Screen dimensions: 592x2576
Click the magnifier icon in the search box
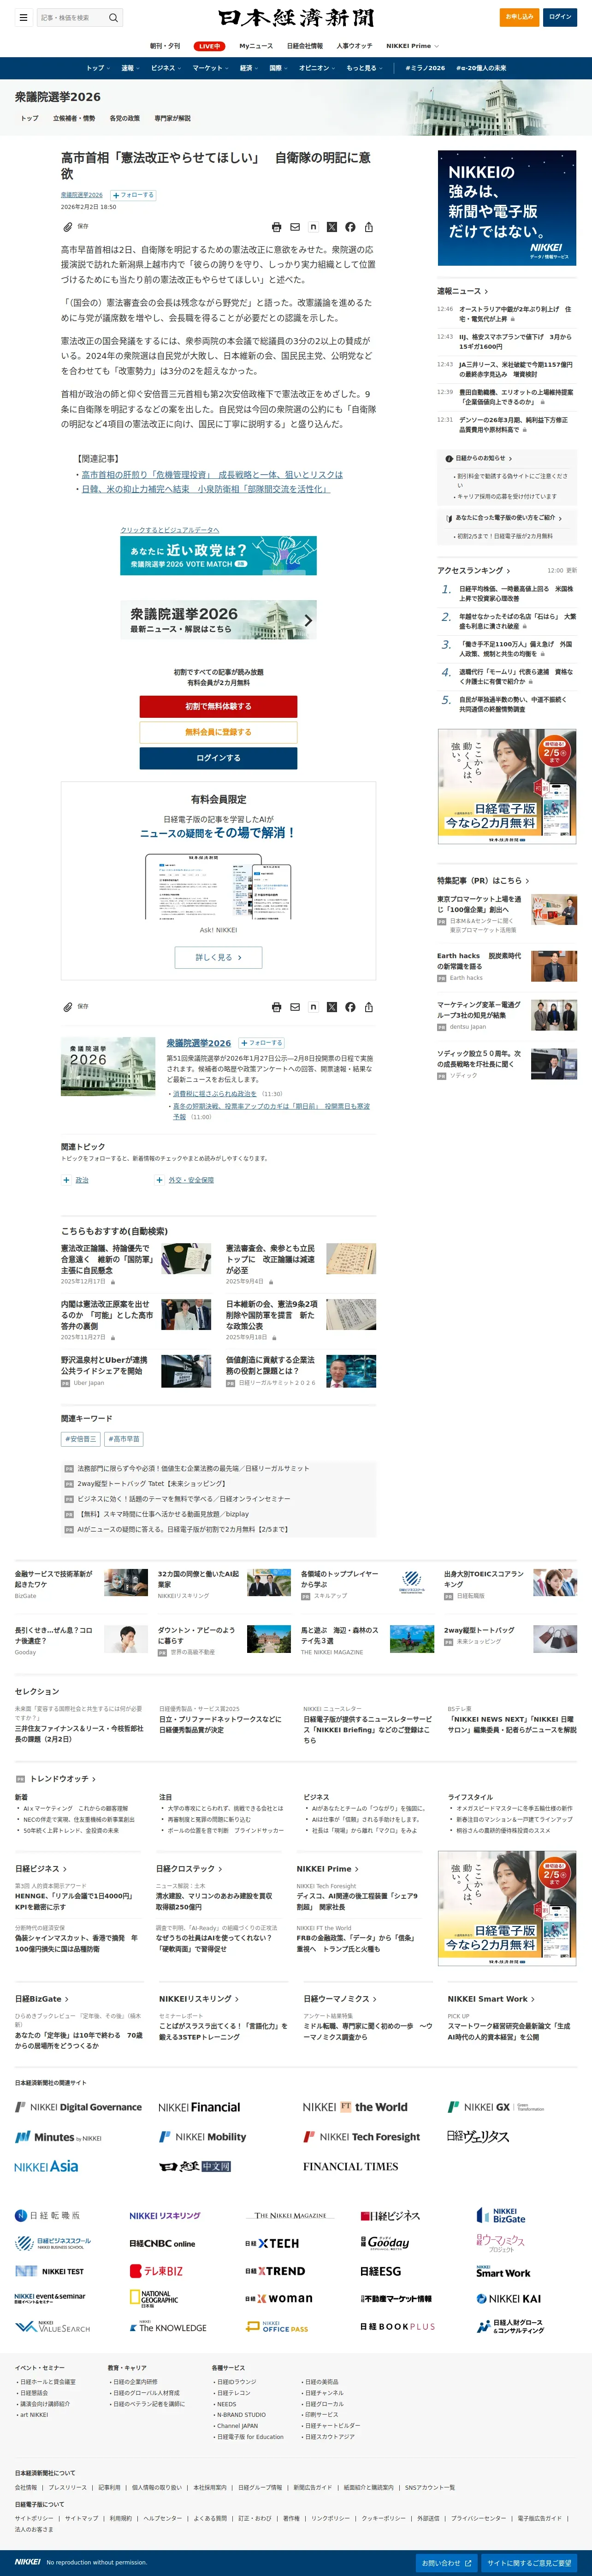(x=113, y=17)
